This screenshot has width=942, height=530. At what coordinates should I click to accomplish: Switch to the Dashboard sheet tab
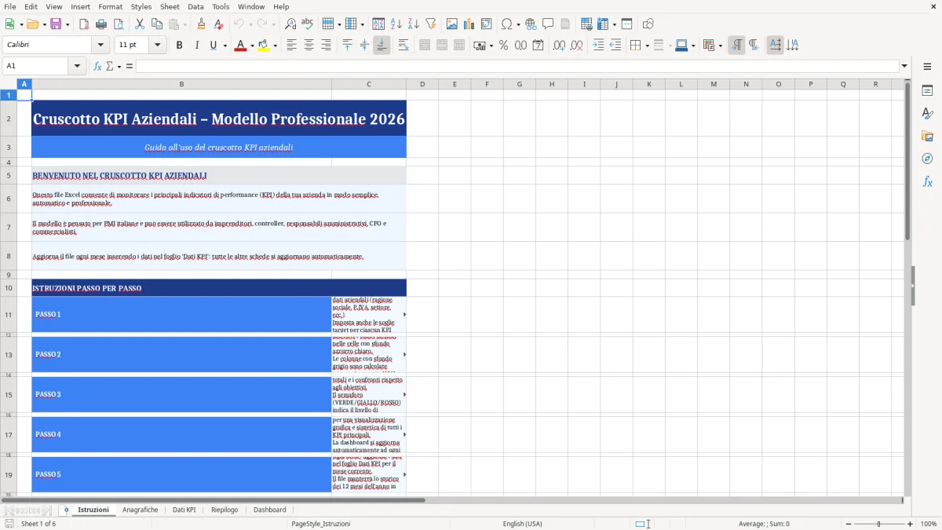tap(270, 510)
